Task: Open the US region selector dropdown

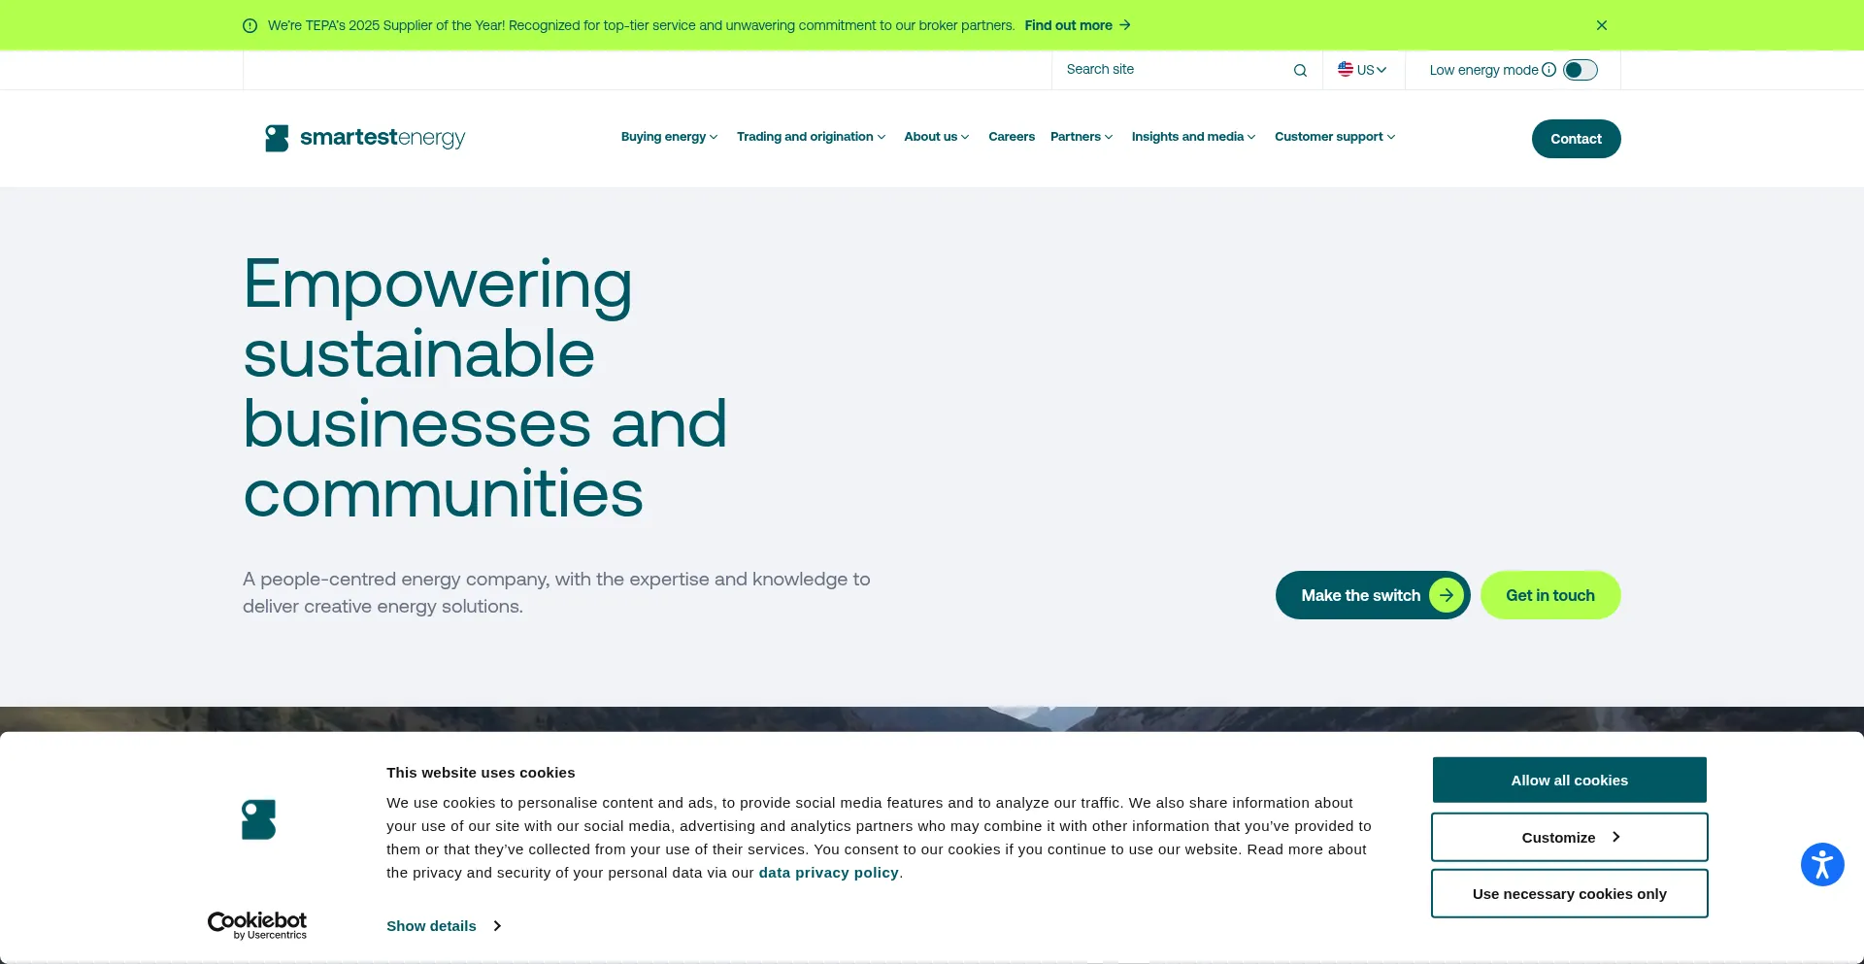Action: (x=1363, y=70)
